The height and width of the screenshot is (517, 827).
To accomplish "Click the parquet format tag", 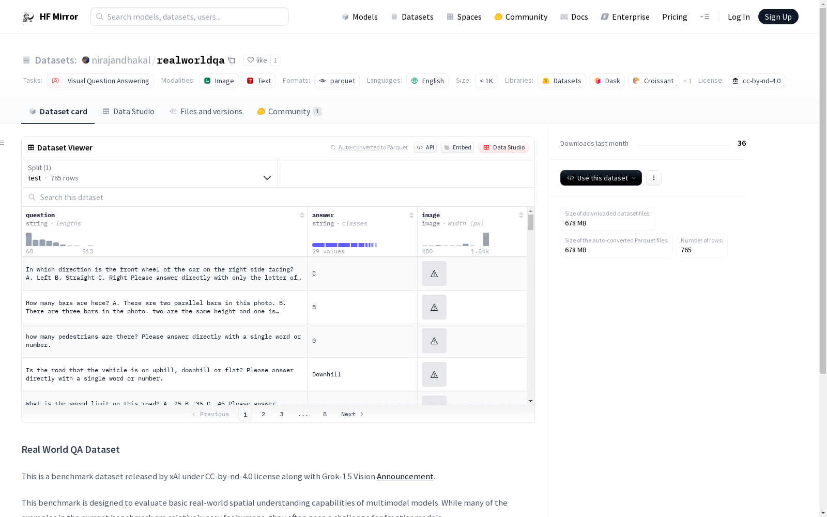I will tap(337, 81).
